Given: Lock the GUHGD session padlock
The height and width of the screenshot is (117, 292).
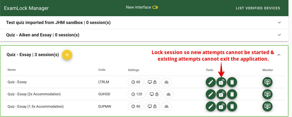Looking at the screenshot, I should (x=221, y=94).
